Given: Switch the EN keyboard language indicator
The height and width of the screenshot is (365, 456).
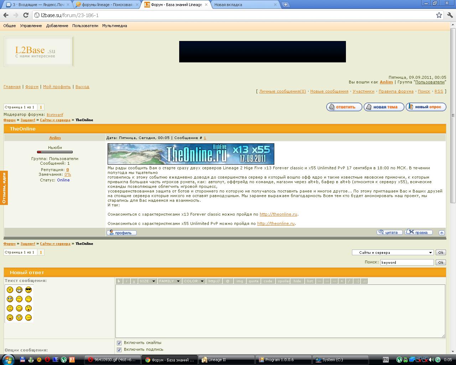Looking at the screenshot, I should [385, 360].
